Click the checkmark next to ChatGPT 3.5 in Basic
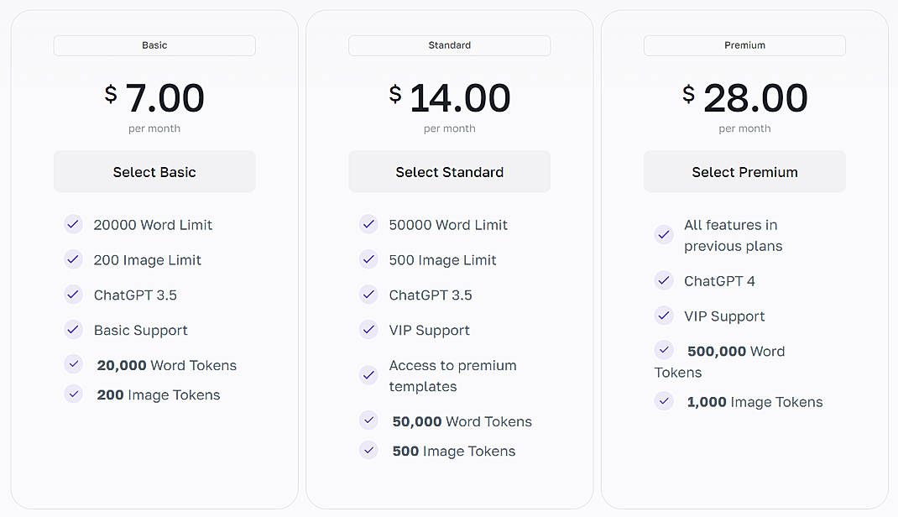The image size is (898, 517). click(73, 295)
